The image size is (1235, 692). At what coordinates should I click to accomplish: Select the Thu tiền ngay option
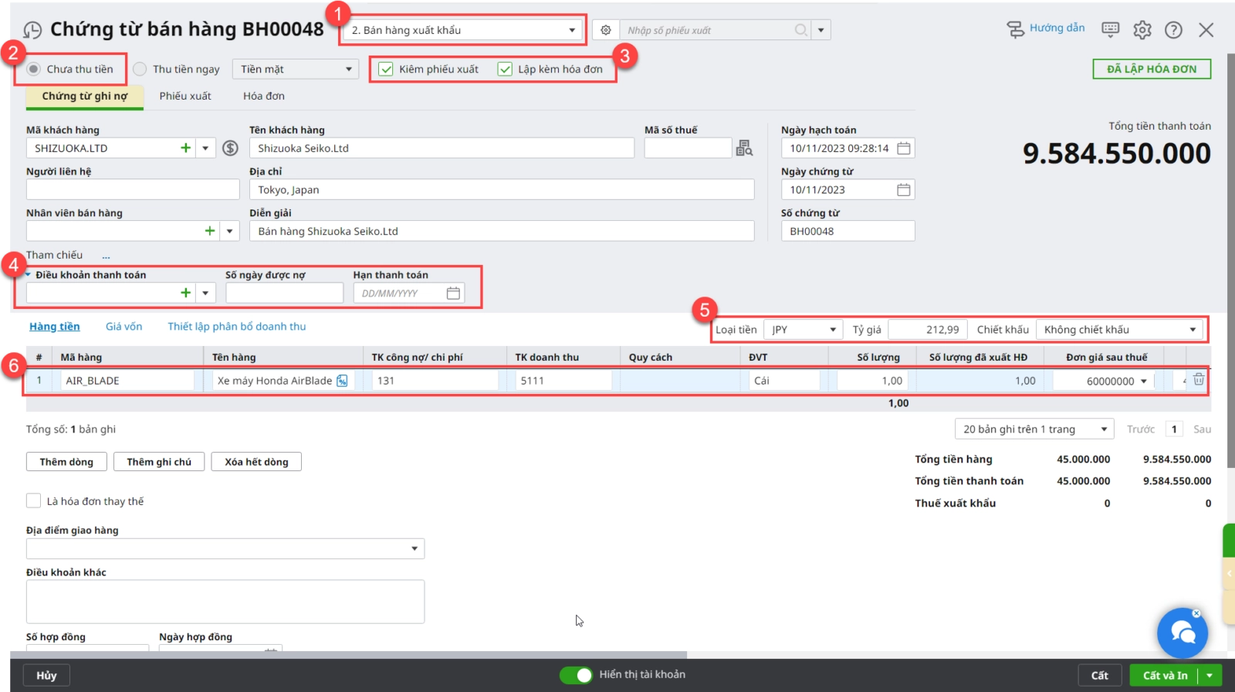140,70
